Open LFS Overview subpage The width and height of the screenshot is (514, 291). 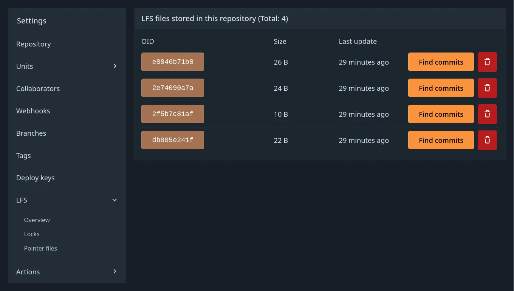37,220
